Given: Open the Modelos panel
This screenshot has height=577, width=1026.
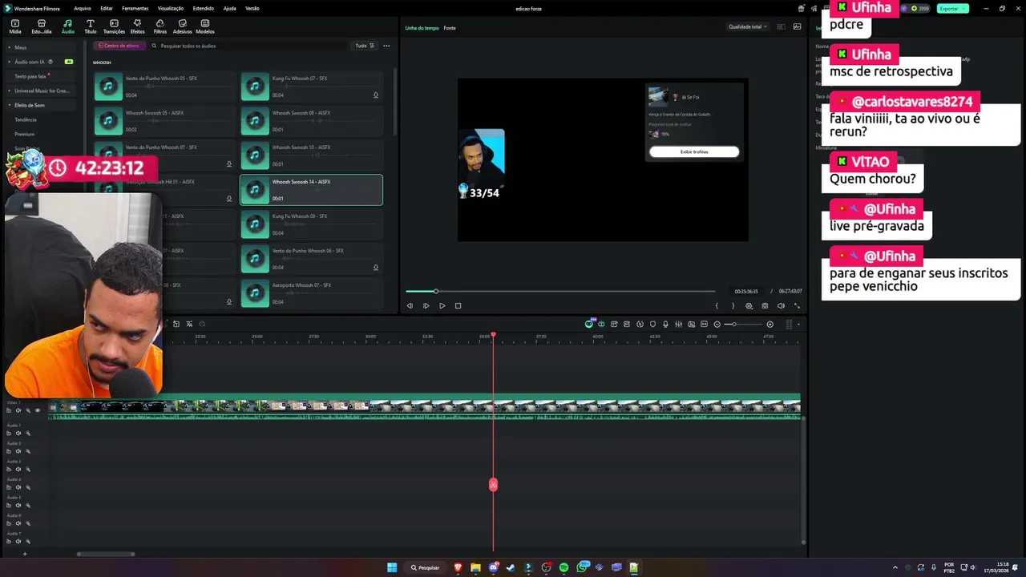Looking at the screenshot, I should tap(205, 26).
